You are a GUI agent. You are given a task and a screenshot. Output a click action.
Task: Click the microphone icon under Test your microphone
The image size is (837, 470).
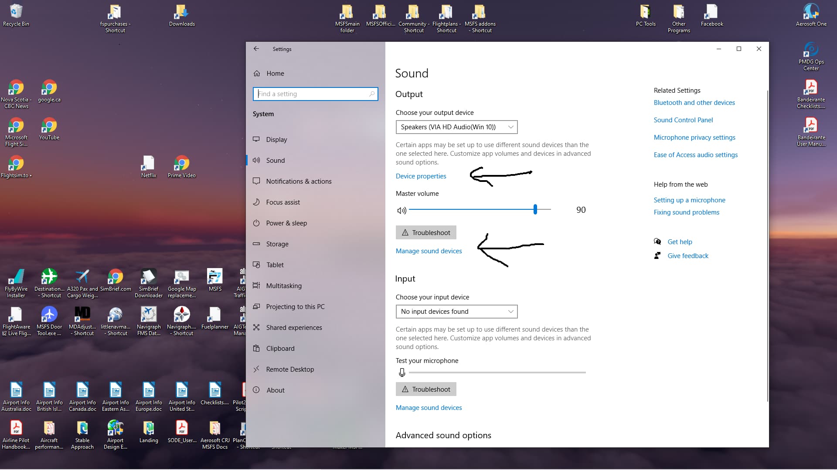pyautogui.click(x=402, y=372)
